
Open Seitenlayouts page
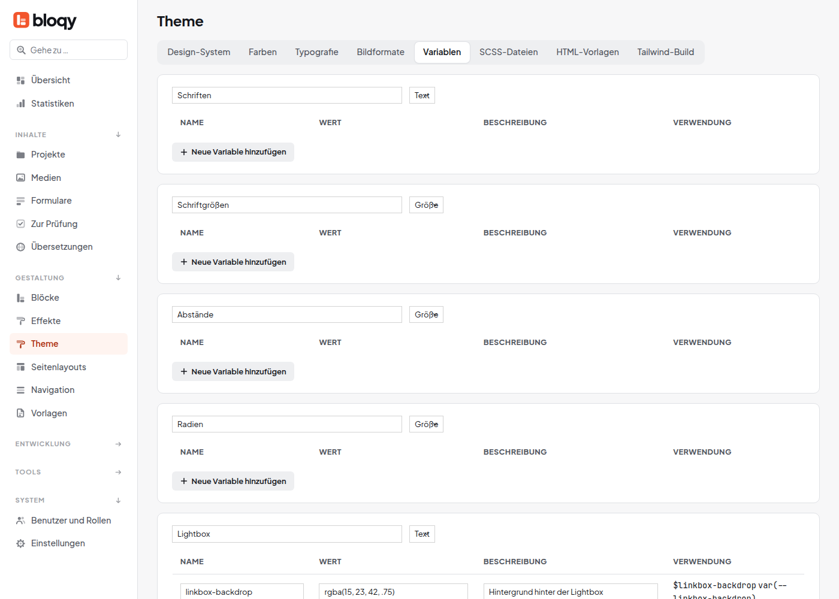[x=68, y=367]
